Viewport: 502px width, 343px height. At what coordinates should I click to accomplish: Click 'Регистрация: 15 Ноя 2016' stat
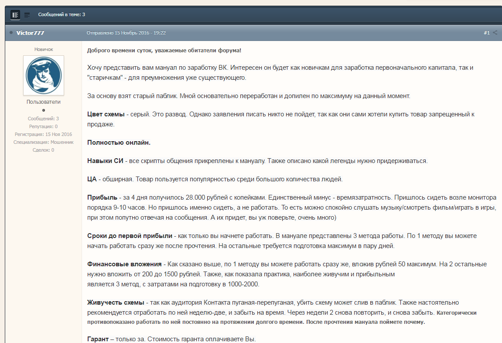pyautogui.click(x=44, y=134)
